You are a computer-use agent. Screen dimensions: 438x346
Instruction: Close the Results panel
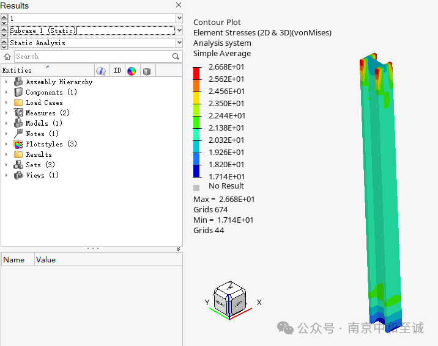[179, 5]
